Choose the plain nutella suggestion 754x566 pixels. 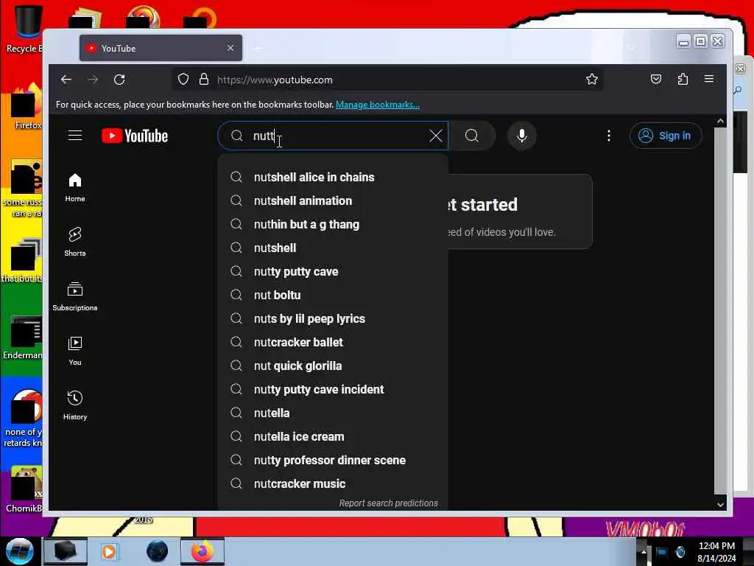[333, 413]
